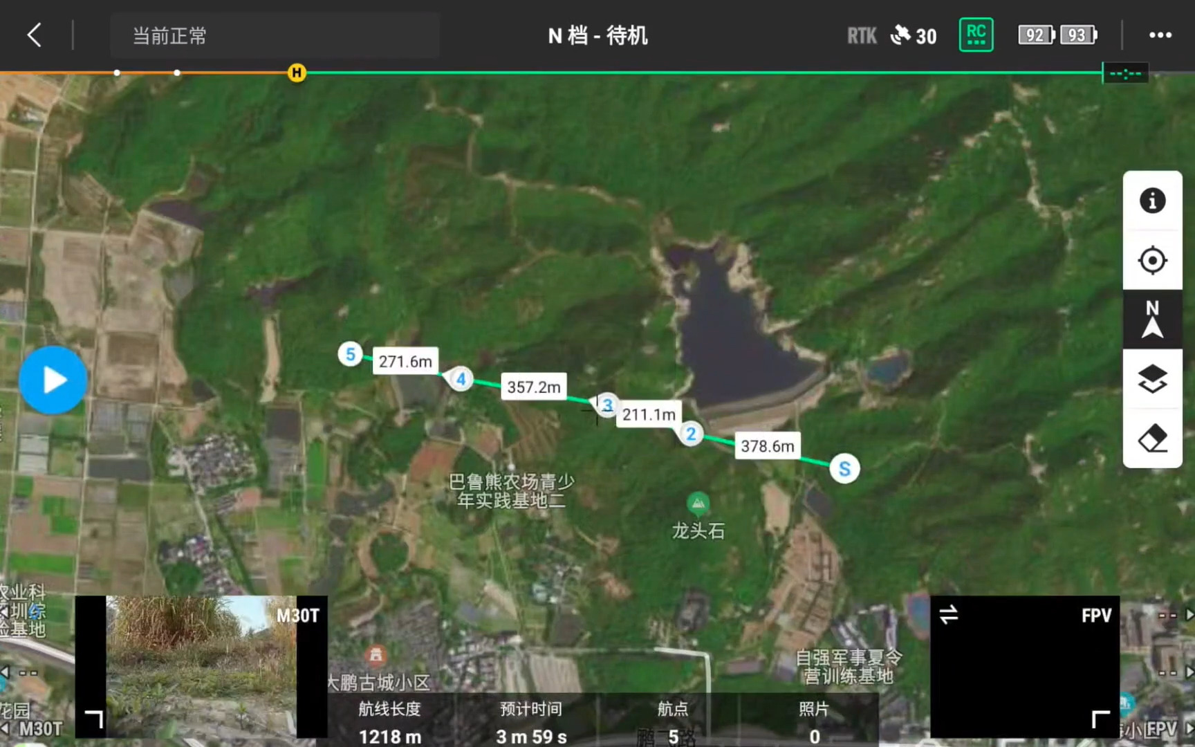Open the map layers selector
1195x747 pixels.
click(1152, 379)
